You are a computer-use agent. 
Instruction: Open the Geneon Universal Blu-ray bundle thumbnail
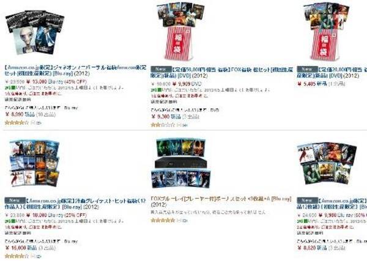click(x=35, y=32)
